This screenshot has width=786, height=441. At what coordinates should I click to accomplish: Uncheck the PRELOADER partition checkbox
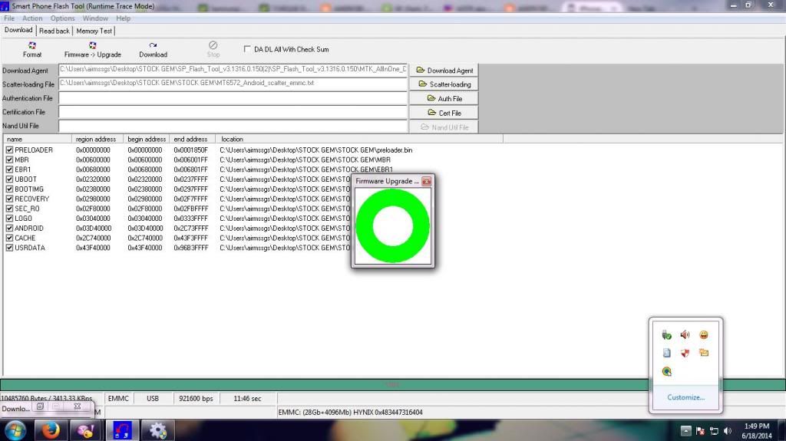point(9,150)
